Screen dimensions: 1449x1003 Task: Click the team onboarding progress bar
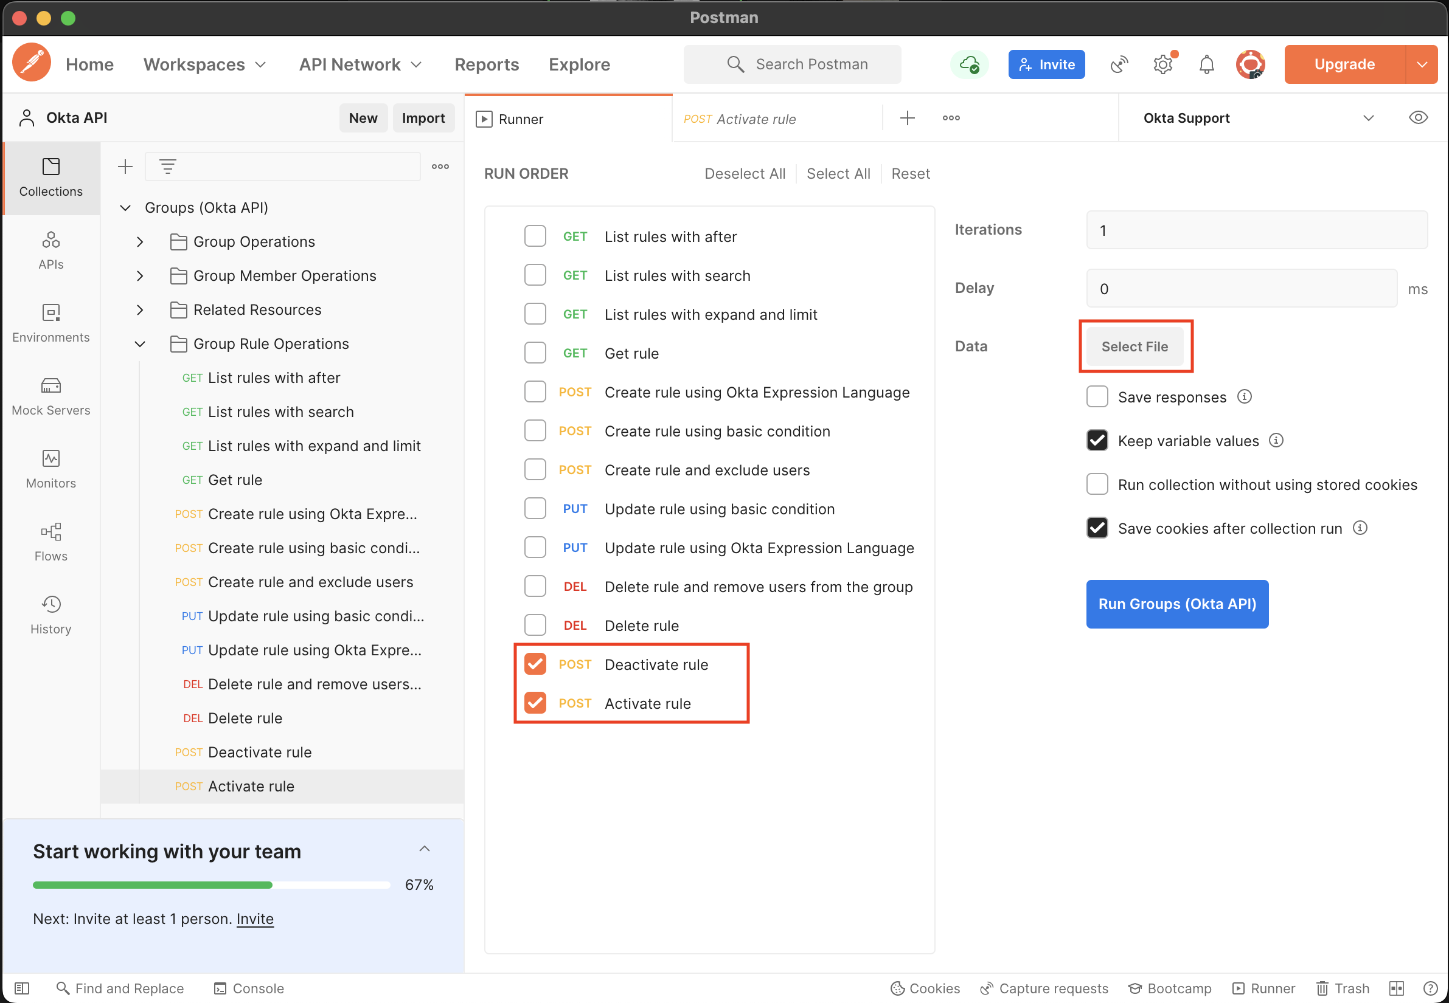click(x=211, y=885)
